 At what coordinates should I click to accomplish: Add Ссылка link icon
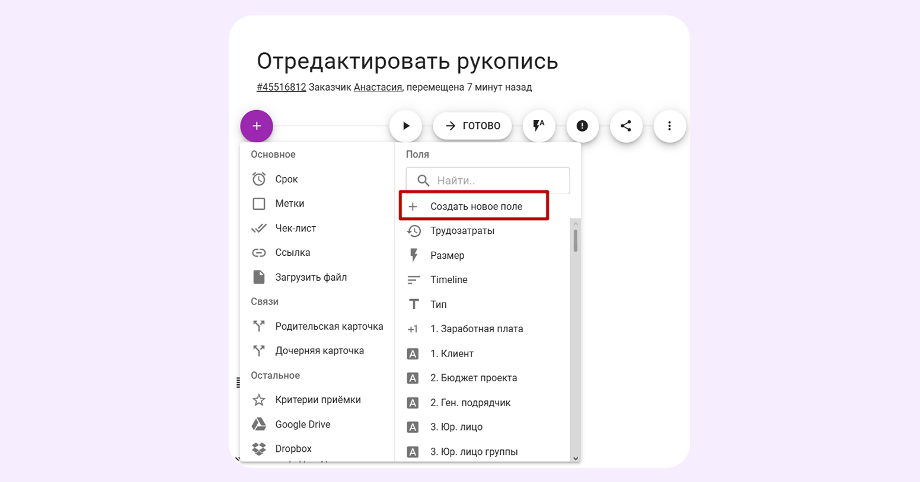pyautogui.click(x=259, y=253)
